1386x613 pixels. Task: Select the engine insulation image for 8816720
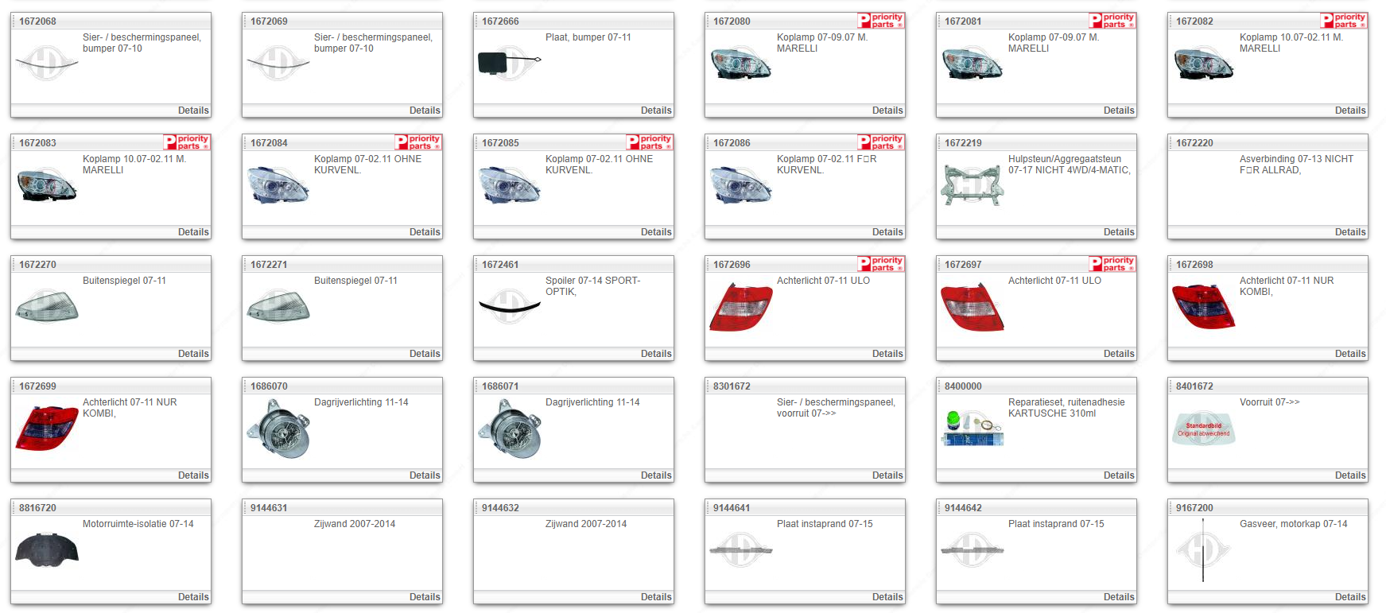[x=47, y=550]
